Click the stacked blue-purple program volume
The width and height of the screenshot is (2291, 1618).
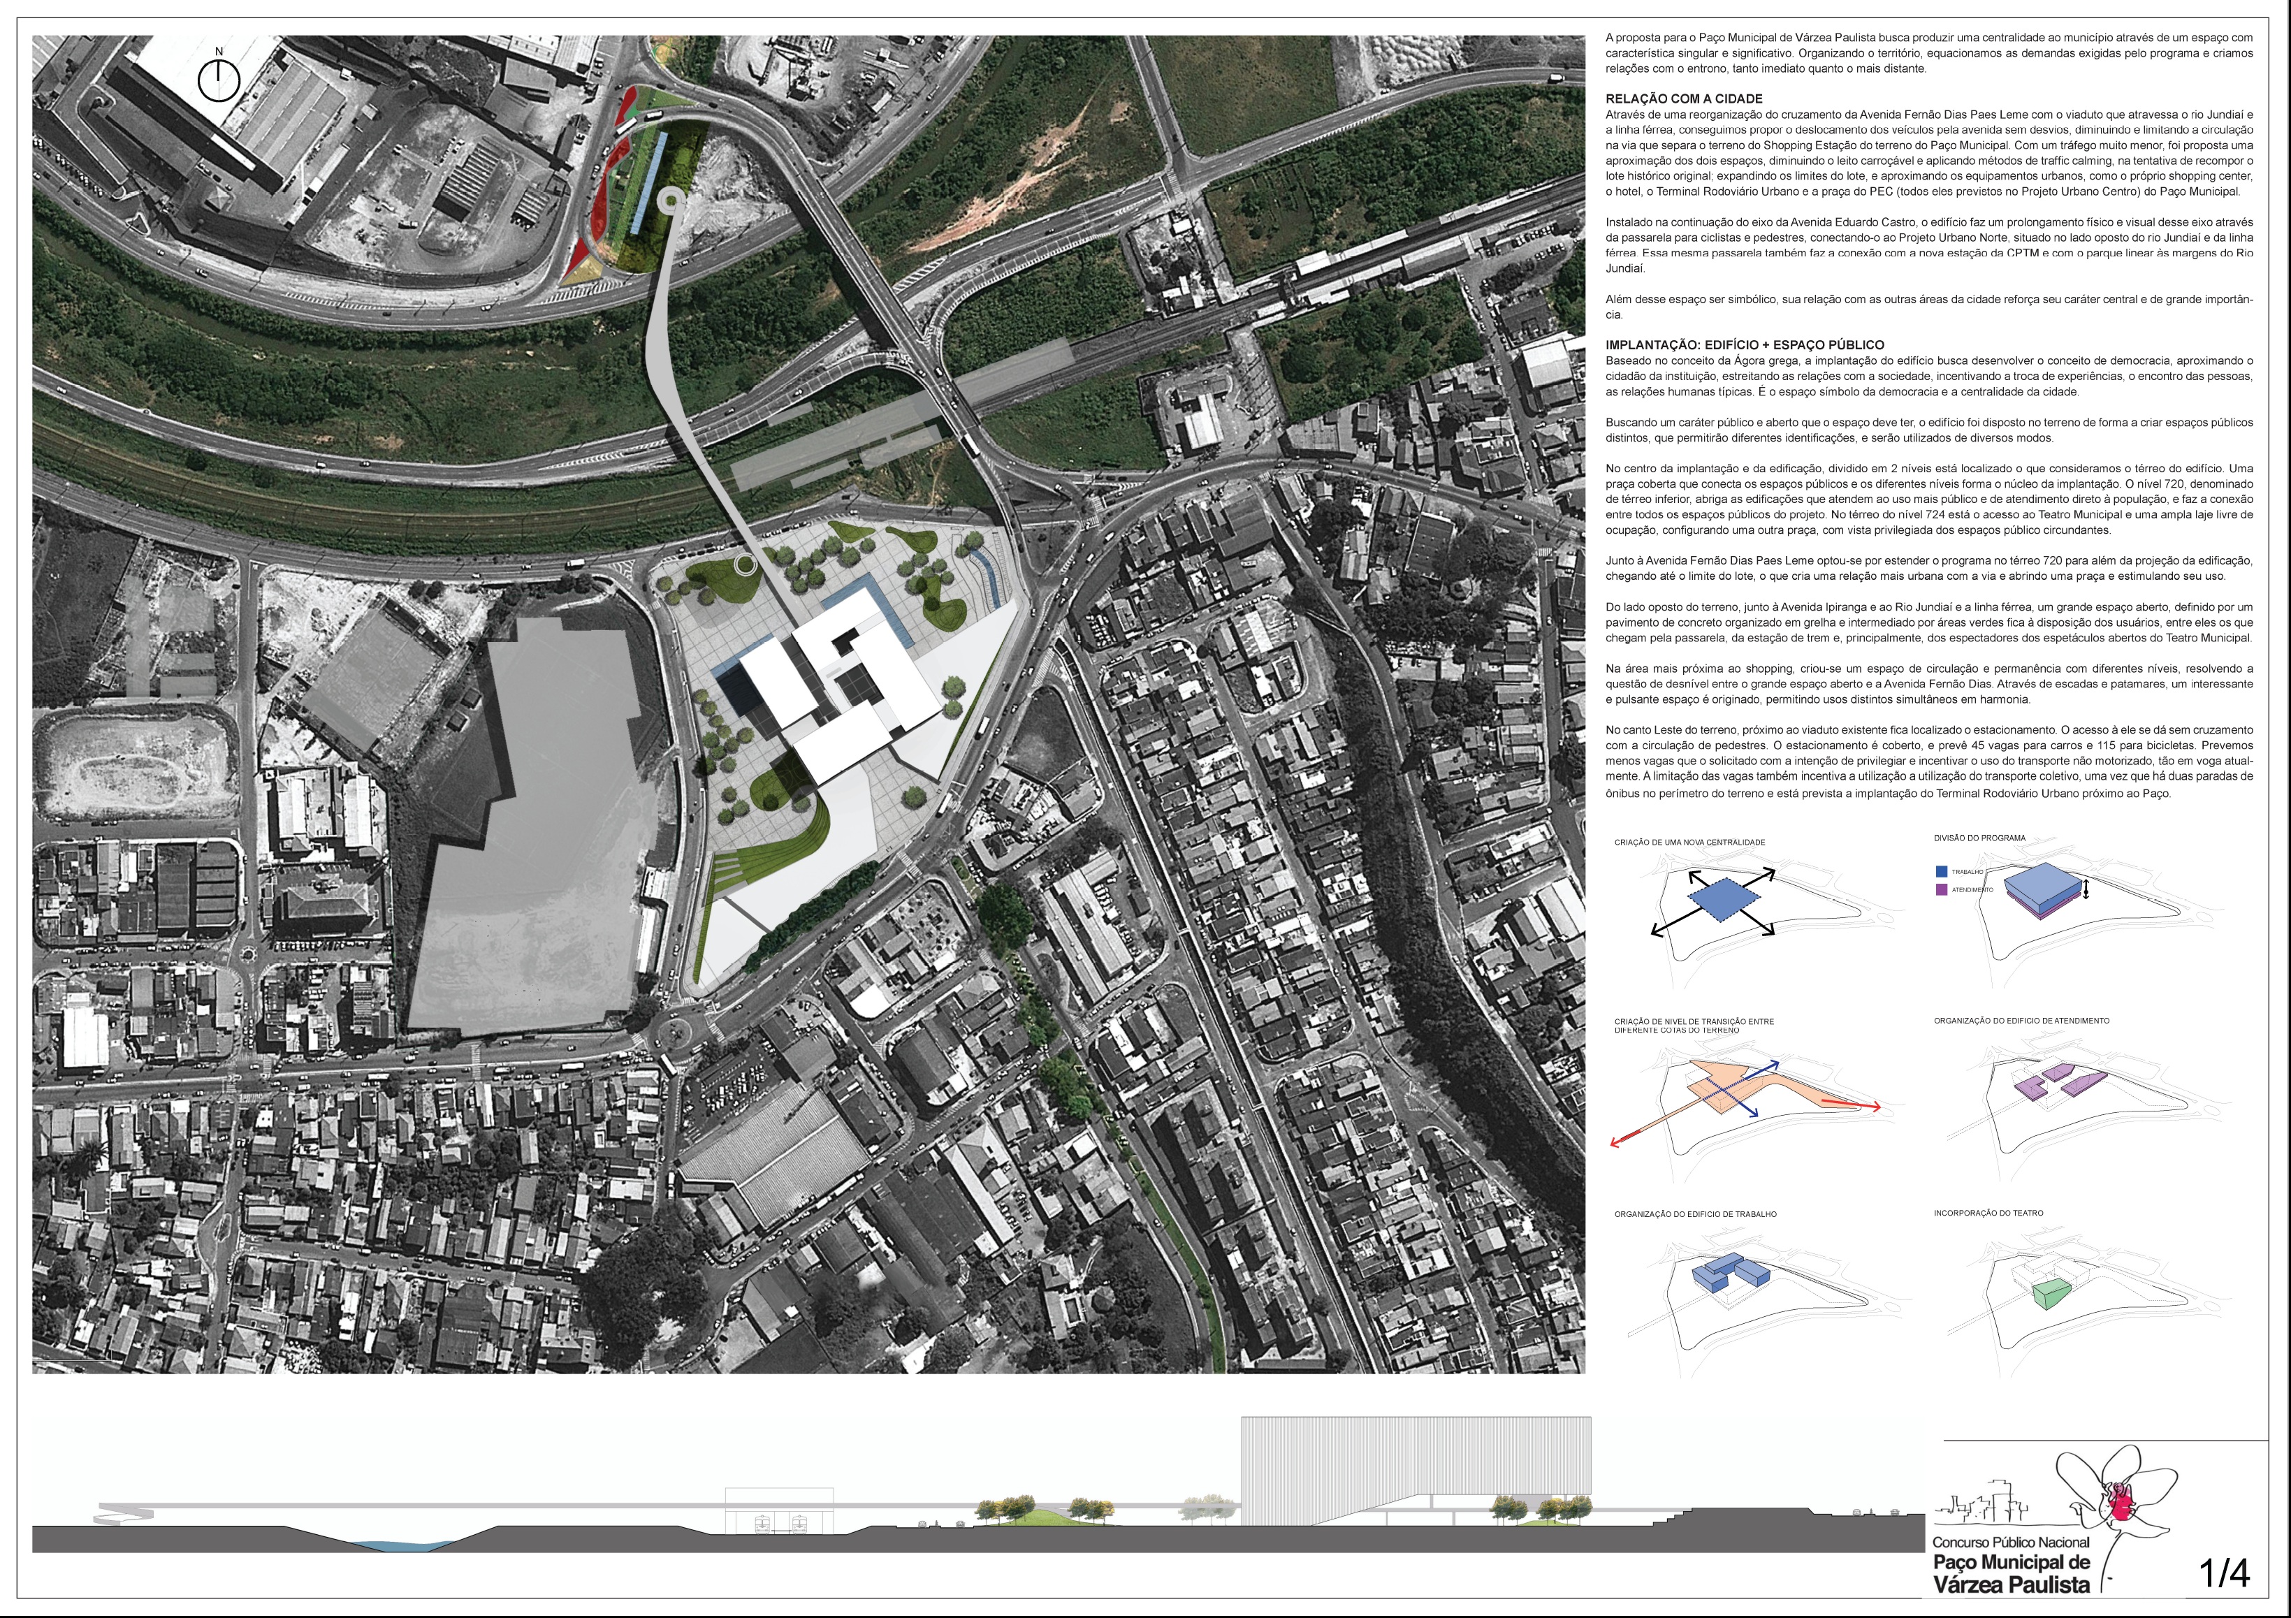click(2044, 891)
